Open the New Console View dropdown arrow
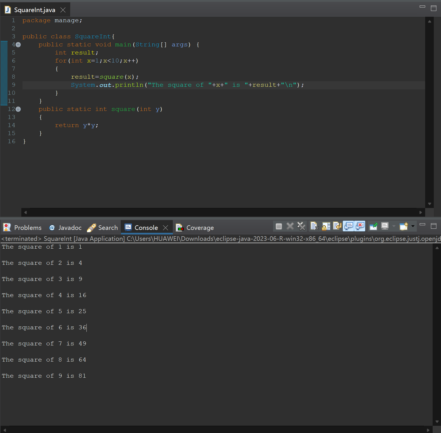 pos(413,226)
